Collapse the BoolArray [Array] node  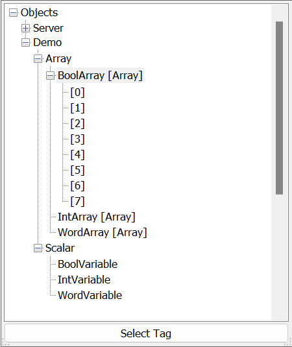point(50,76)
